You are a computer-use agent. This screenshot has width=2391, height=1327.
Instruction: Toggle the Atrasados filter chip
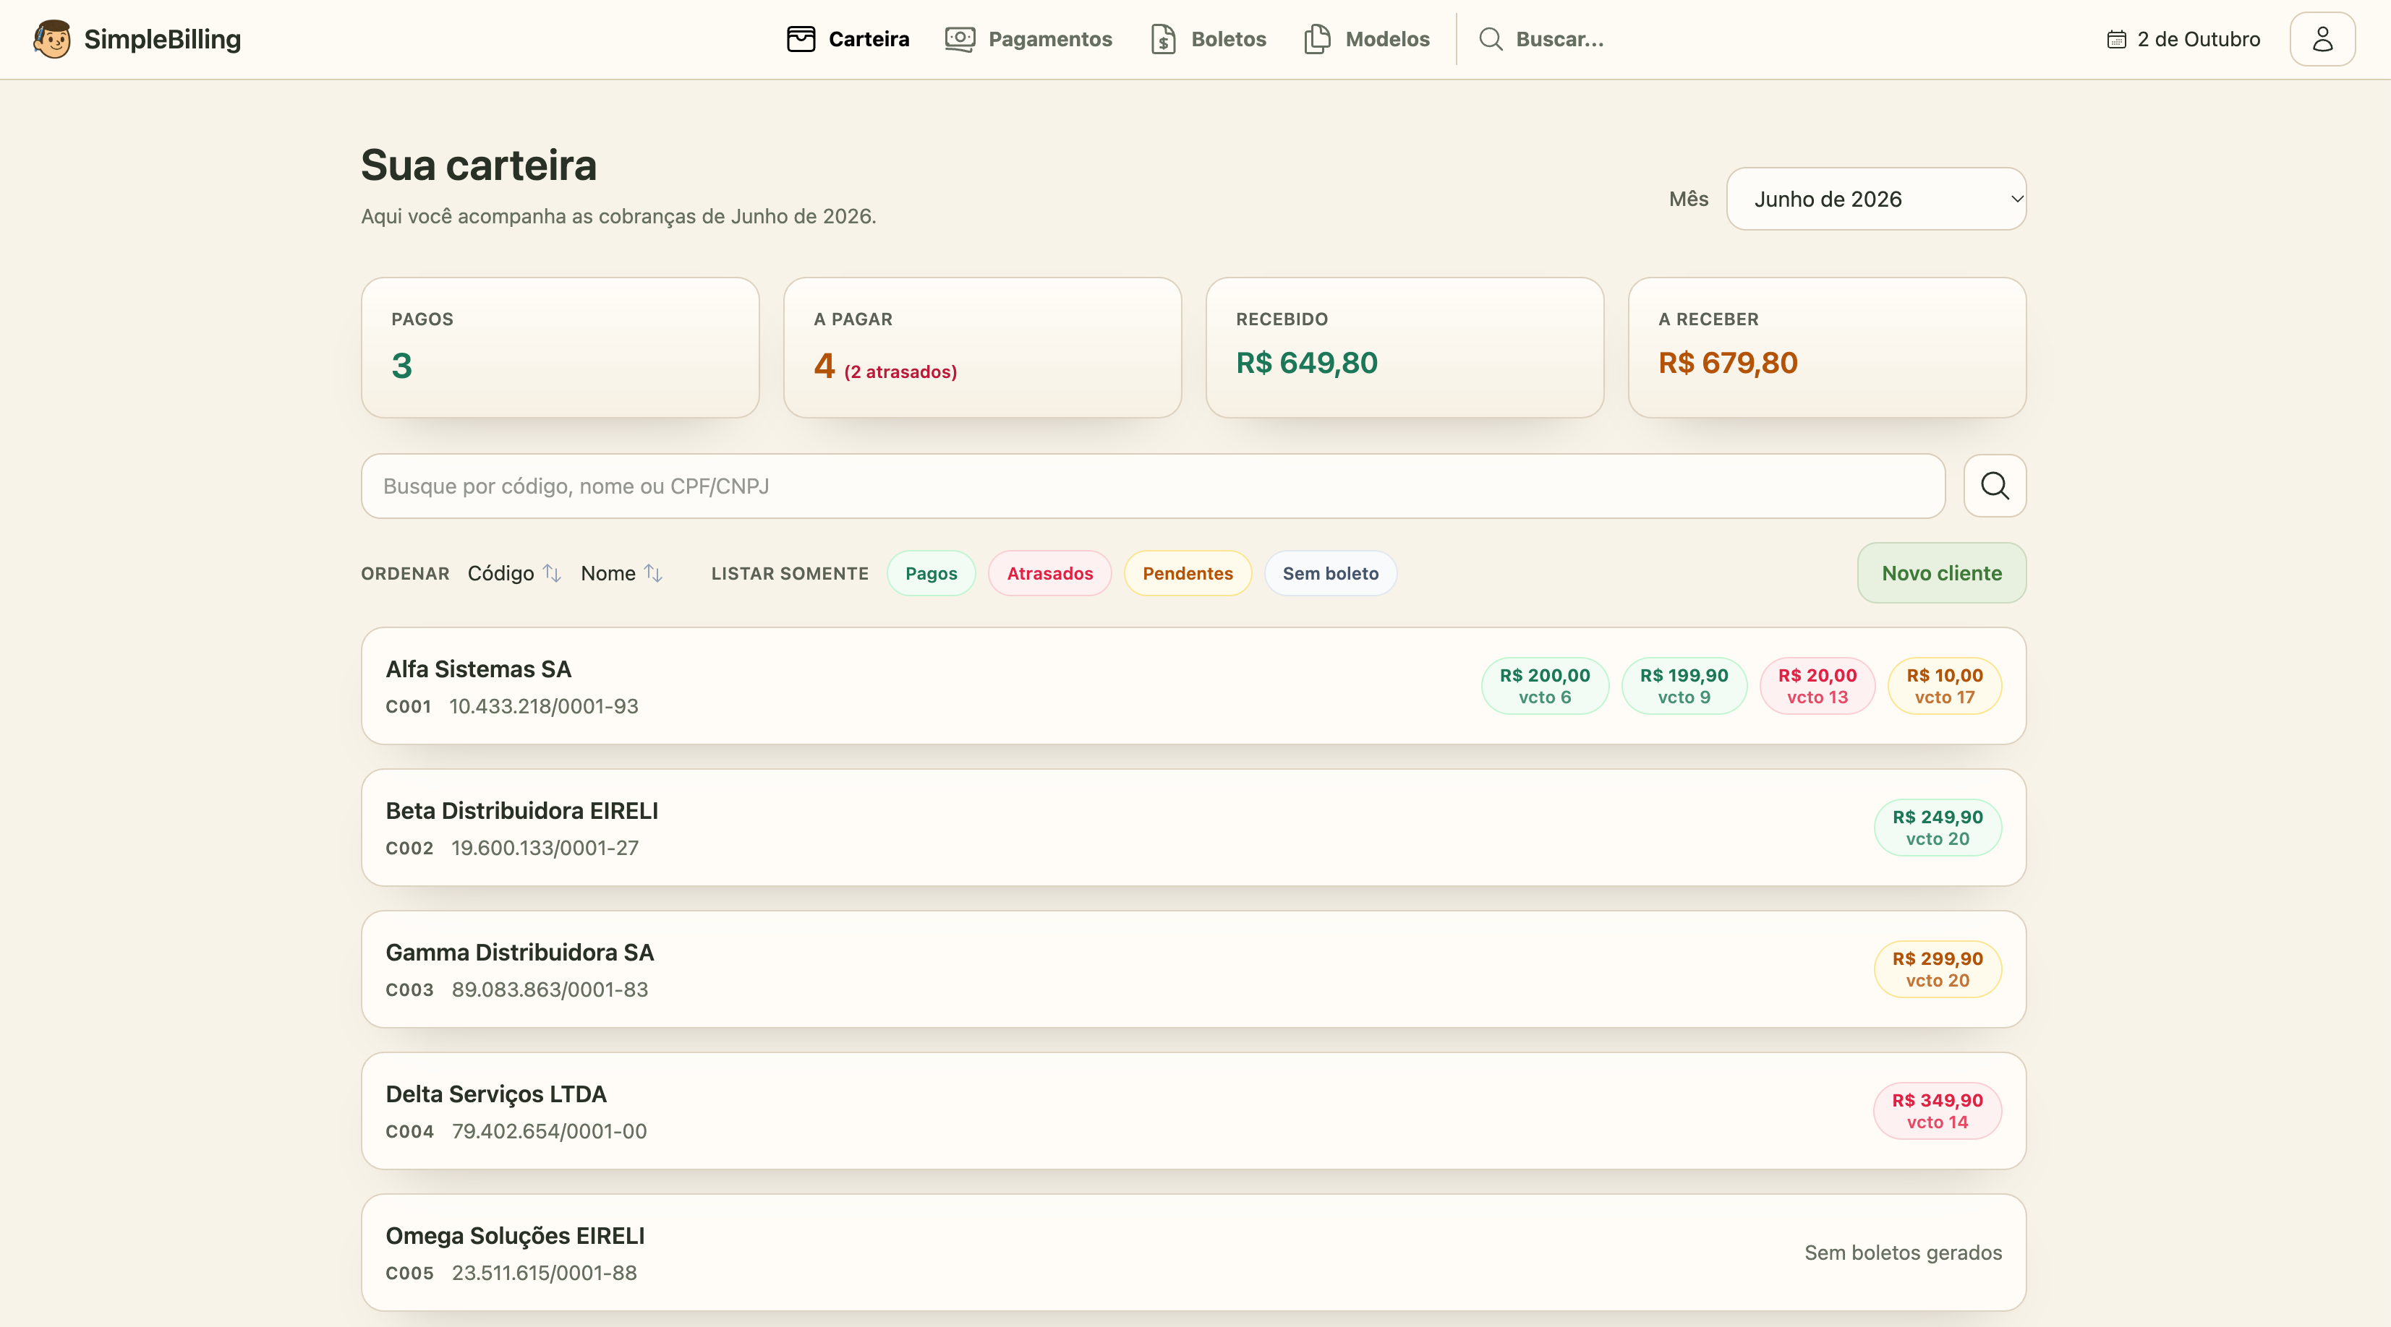(x=1050, y=573)
